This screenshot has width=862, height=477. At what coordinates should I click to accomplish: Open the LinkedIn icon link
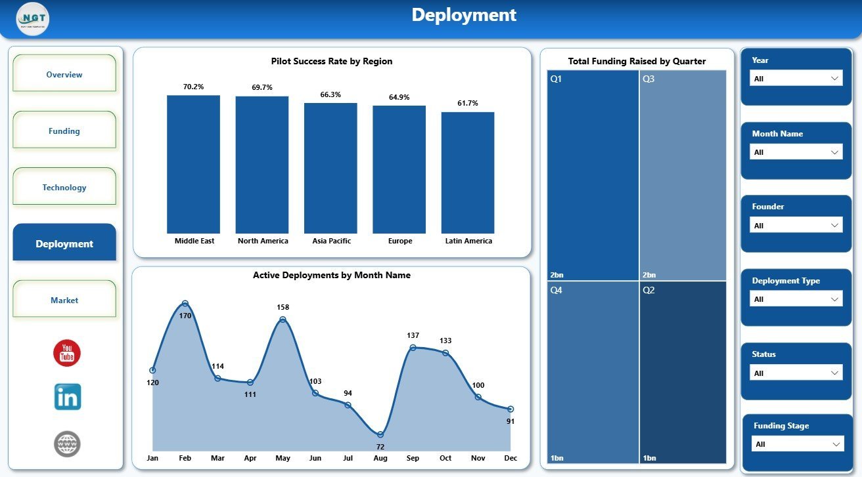(68, 397)
